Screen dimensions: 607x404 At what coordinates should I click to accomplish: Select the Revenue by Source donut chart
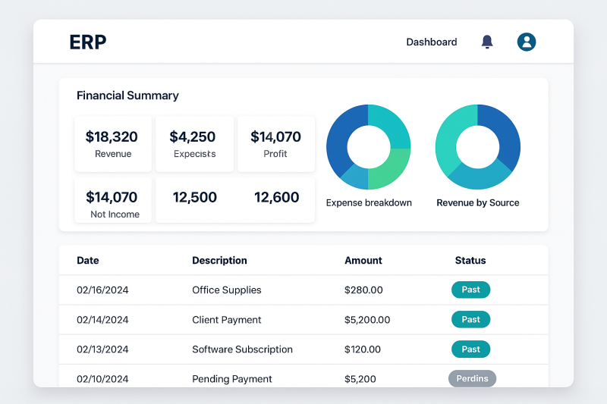477,147
